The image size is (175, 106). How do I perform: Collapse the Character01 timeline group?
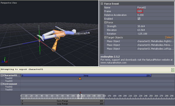coord(2,75)
